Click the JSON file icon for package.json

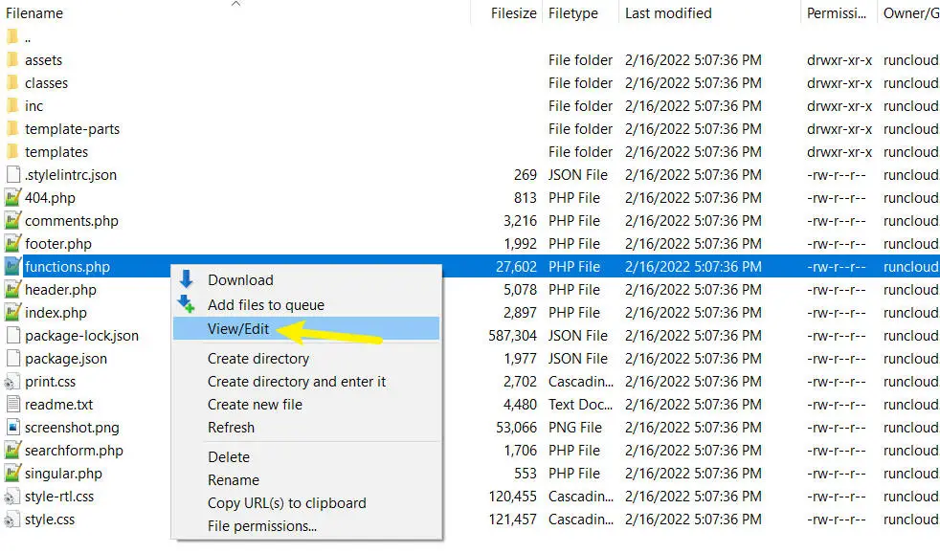click(x=11, y=359)
